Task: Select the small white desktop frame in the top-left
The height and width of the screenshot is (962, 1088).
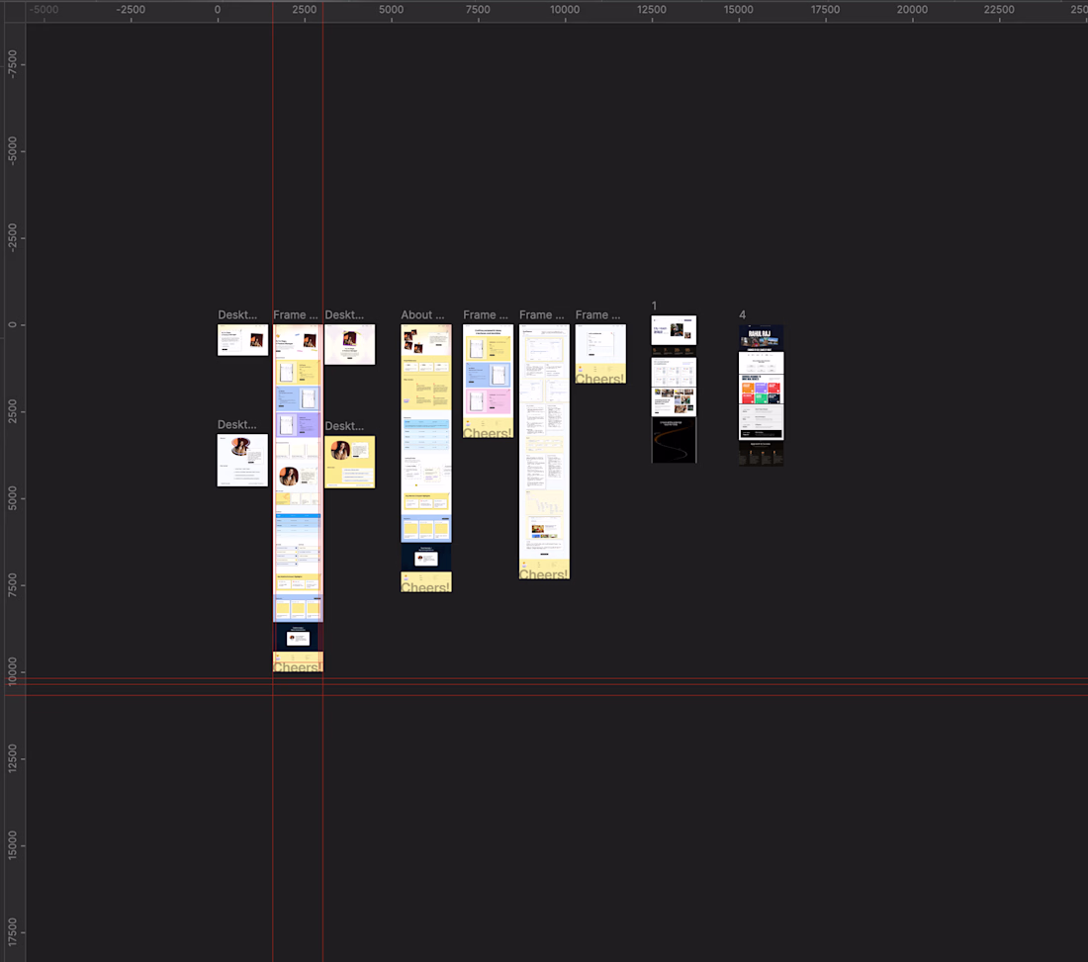Action: pyautogui.click(x=243, y=340)
